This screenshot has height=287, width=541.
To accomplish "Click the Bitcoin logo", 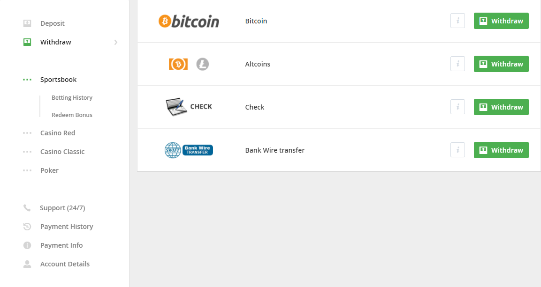I will coord(189,21).
